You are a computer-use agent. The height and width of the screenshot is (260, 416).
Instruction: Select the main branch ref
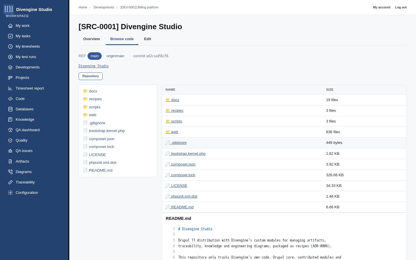pyautogui.click(x=94, y=56)
